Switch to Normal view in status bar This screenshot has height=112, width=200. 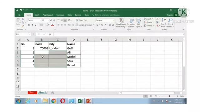(x=146, y=96)
